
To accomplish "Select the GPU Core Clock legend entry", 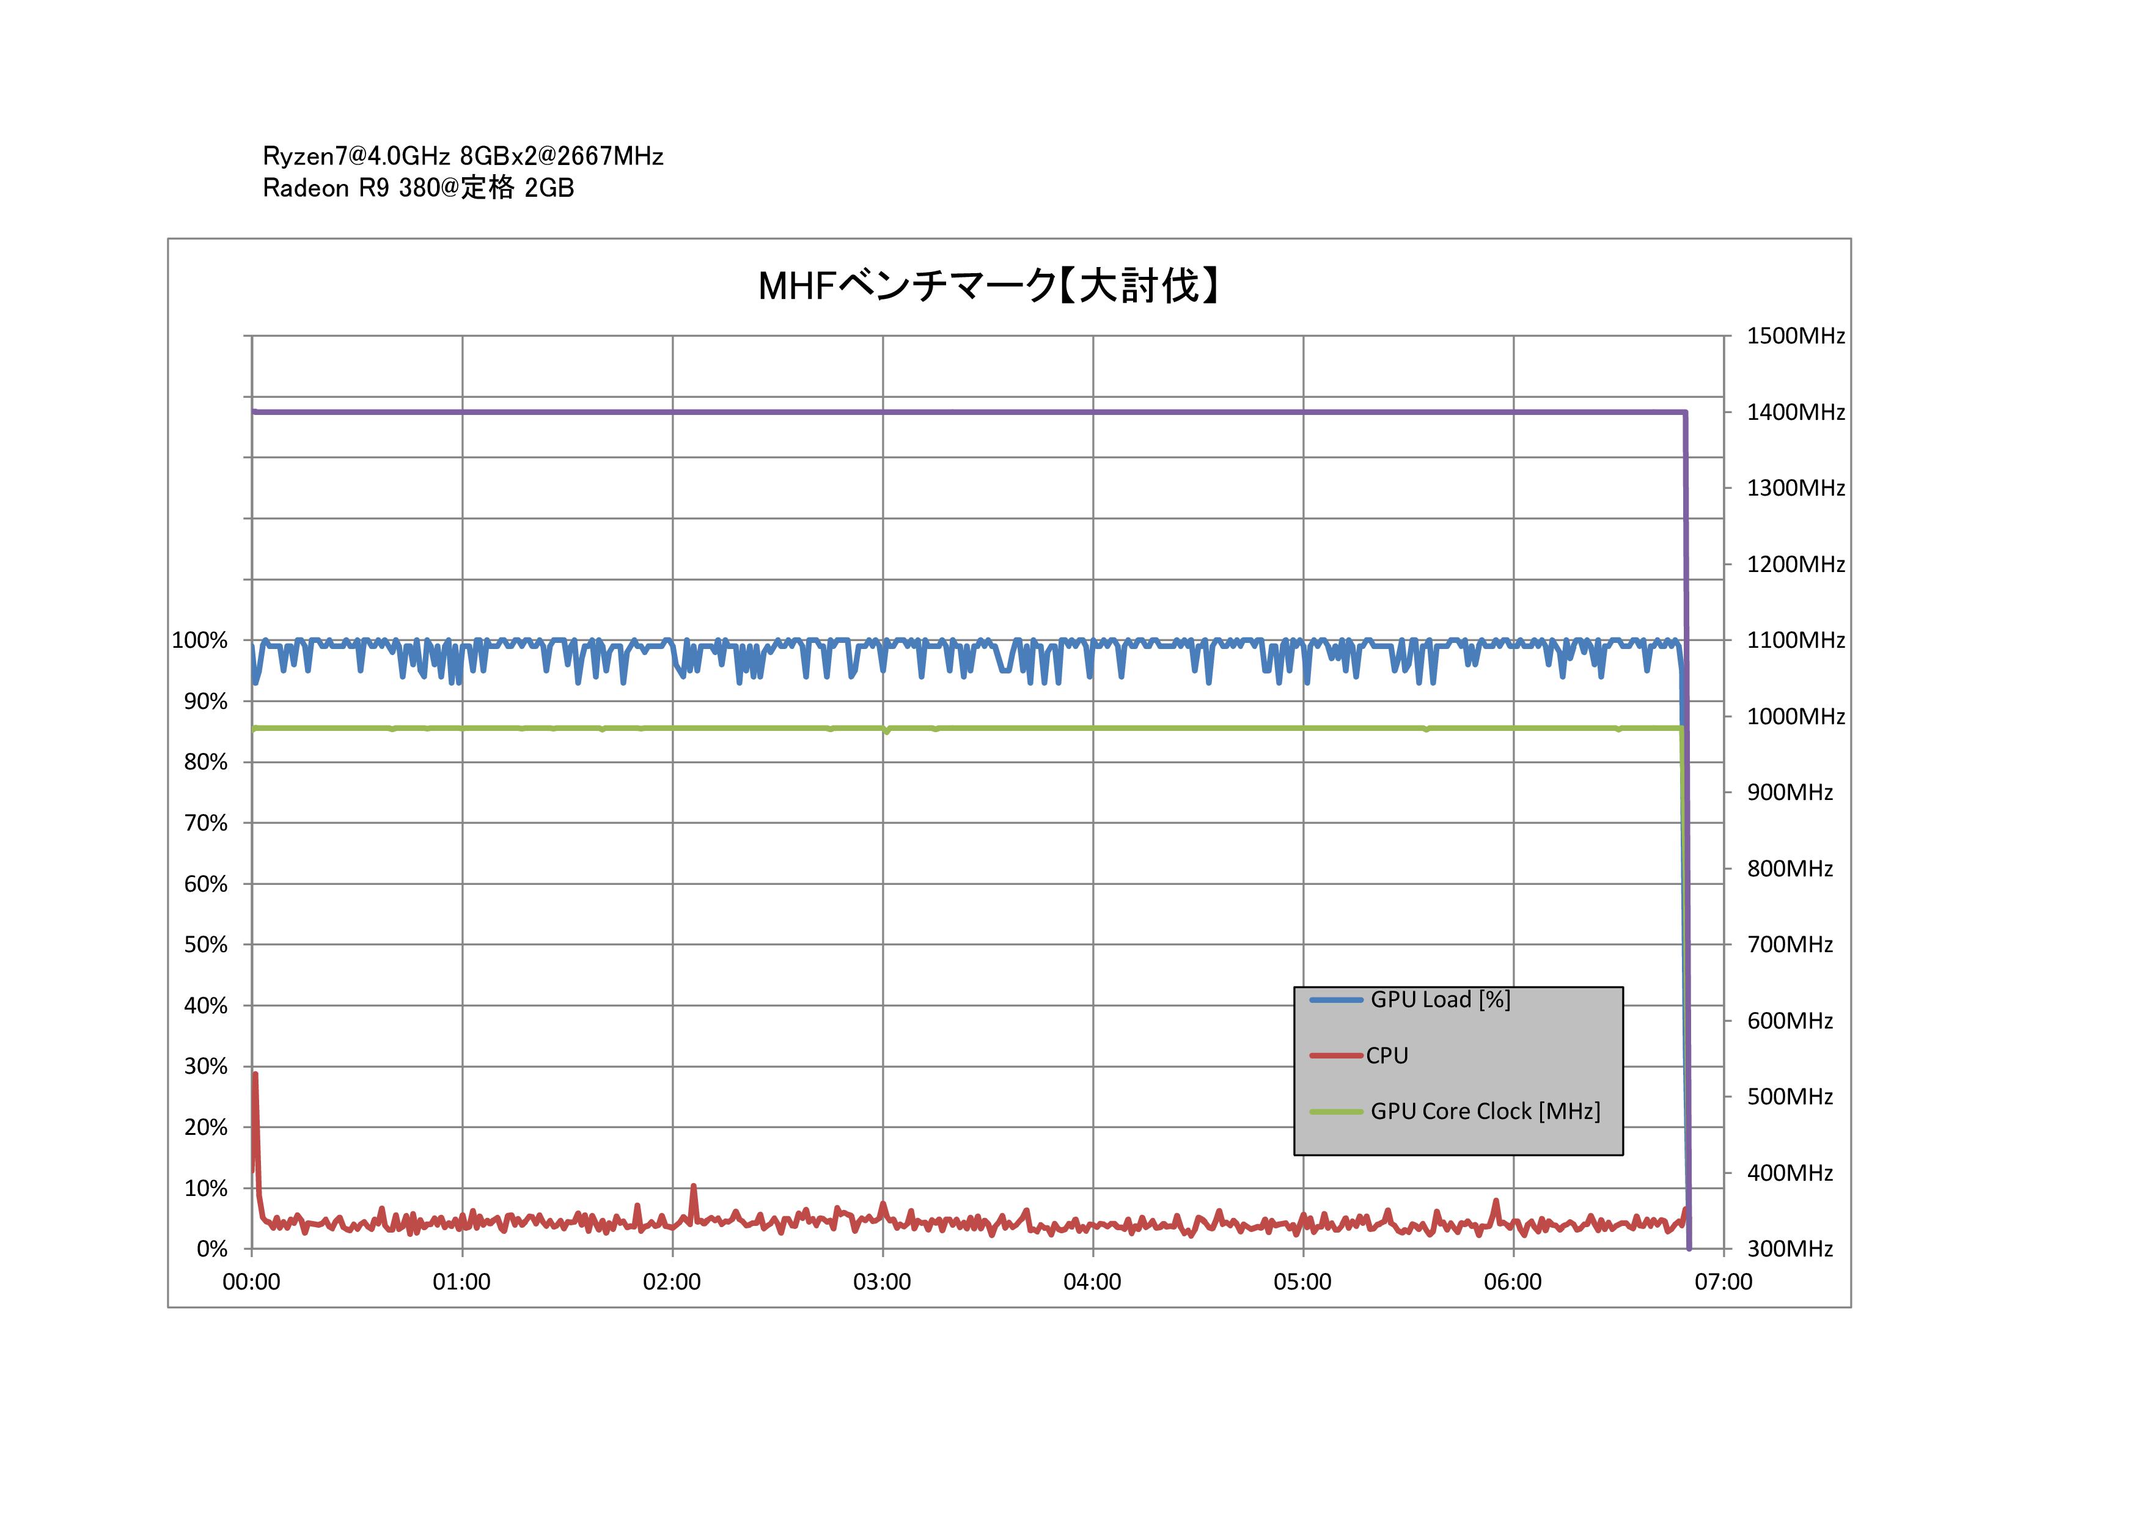I will (1485, 1111).
